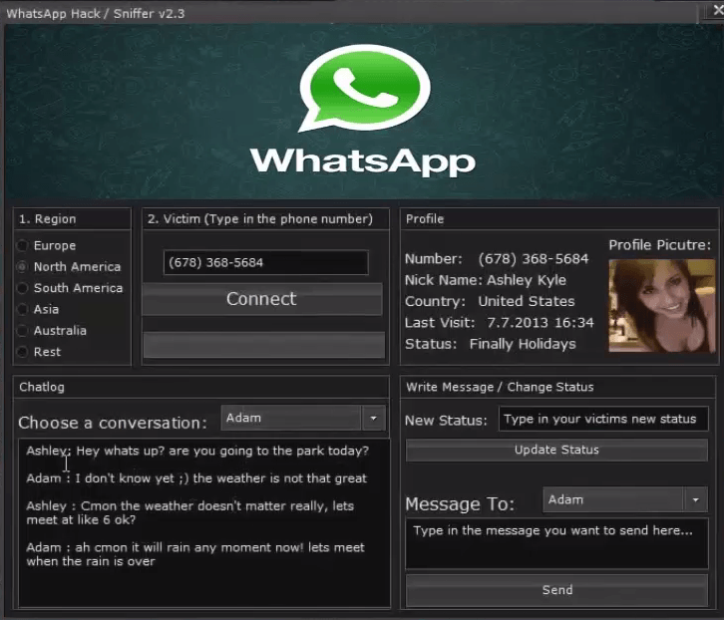Click the '2. Victim' group title
This screenshot has height=620, width=724.
[x=260, y=219]
